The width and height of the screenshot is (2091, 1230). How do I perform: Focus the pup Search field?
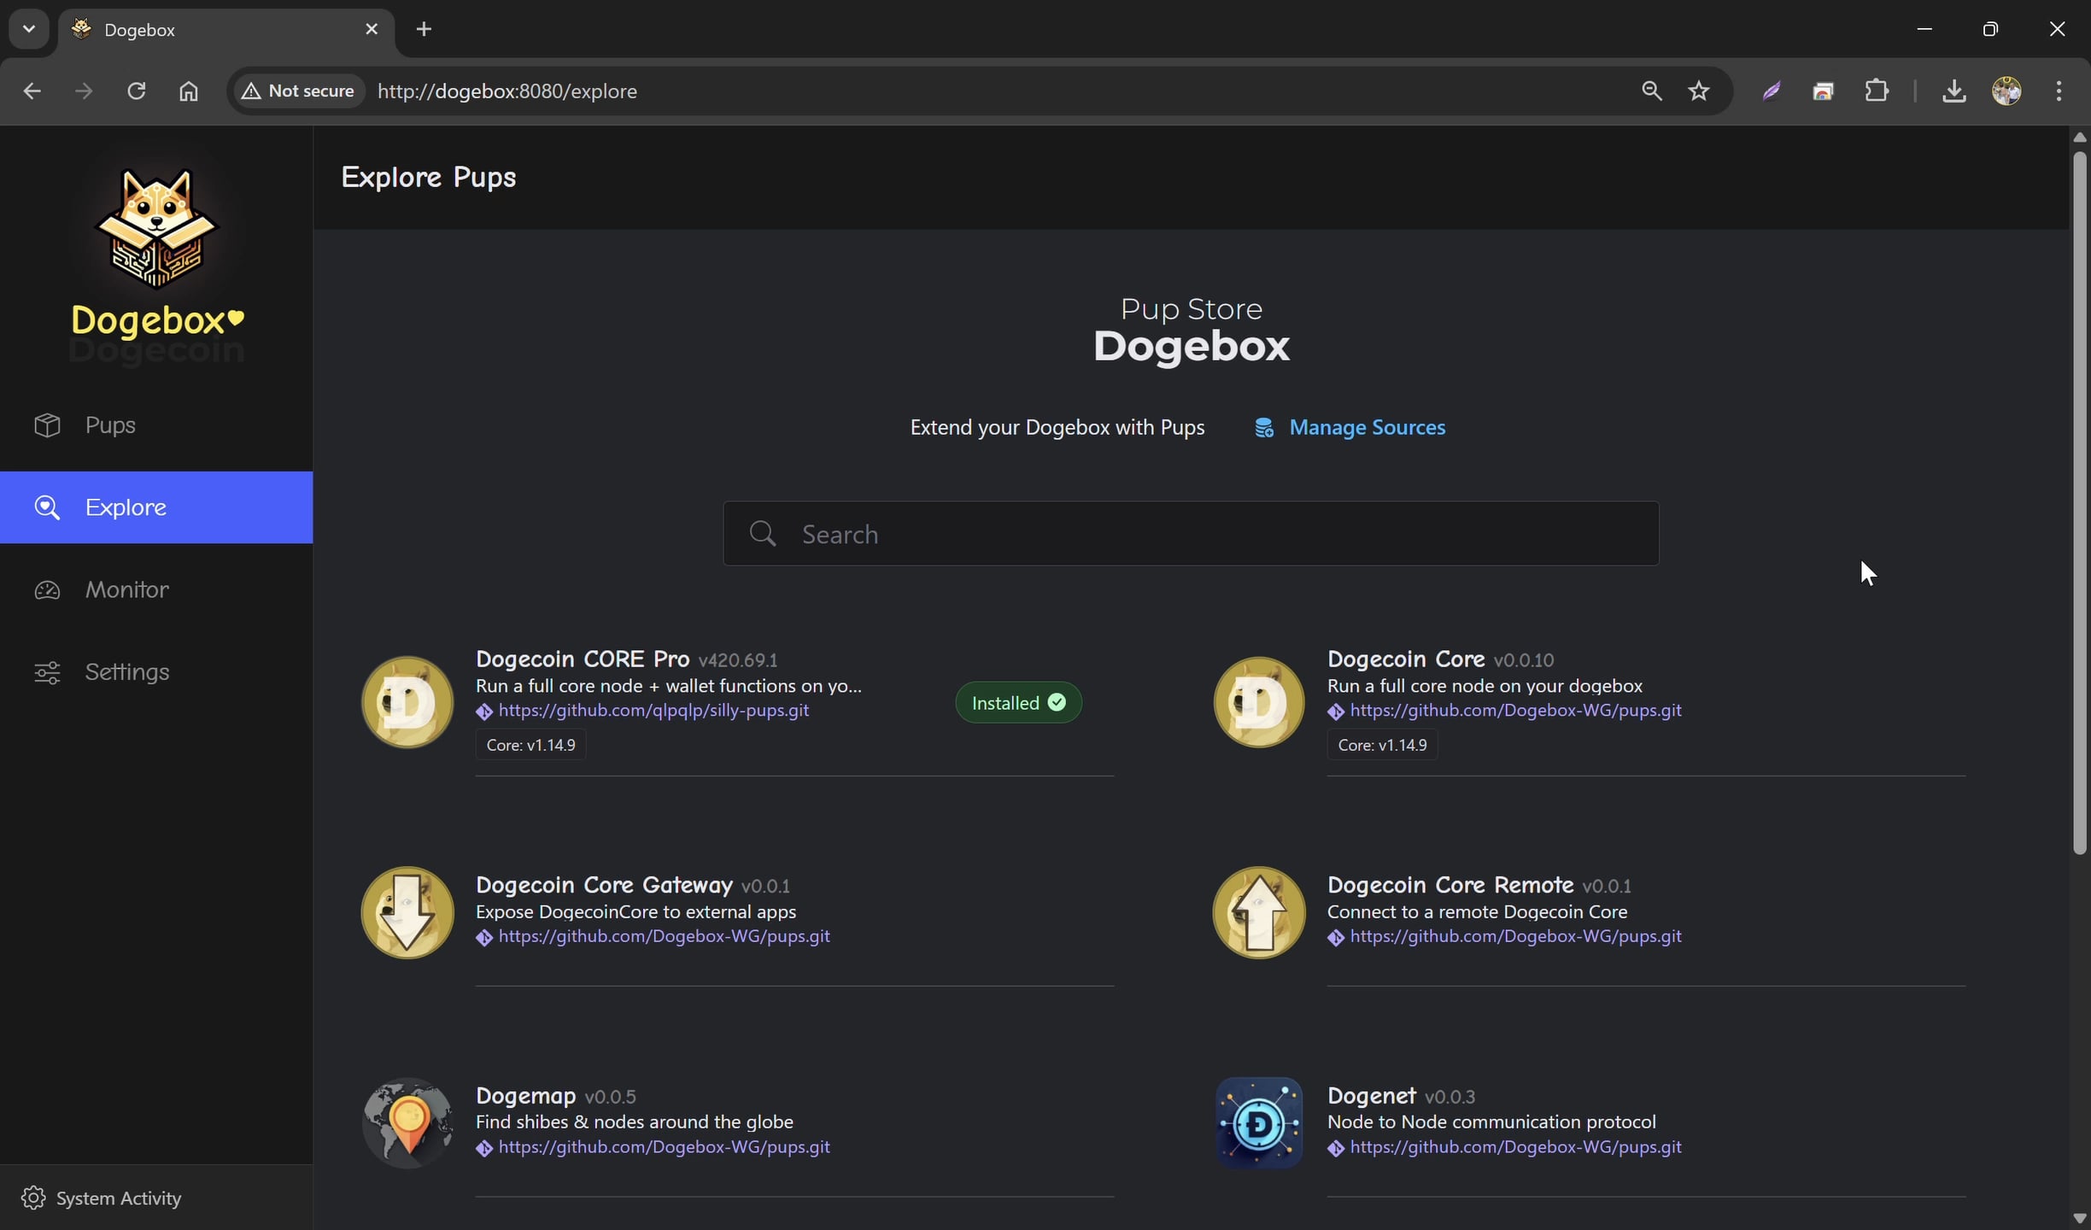pyautogui.click(x=1191, y=534)
